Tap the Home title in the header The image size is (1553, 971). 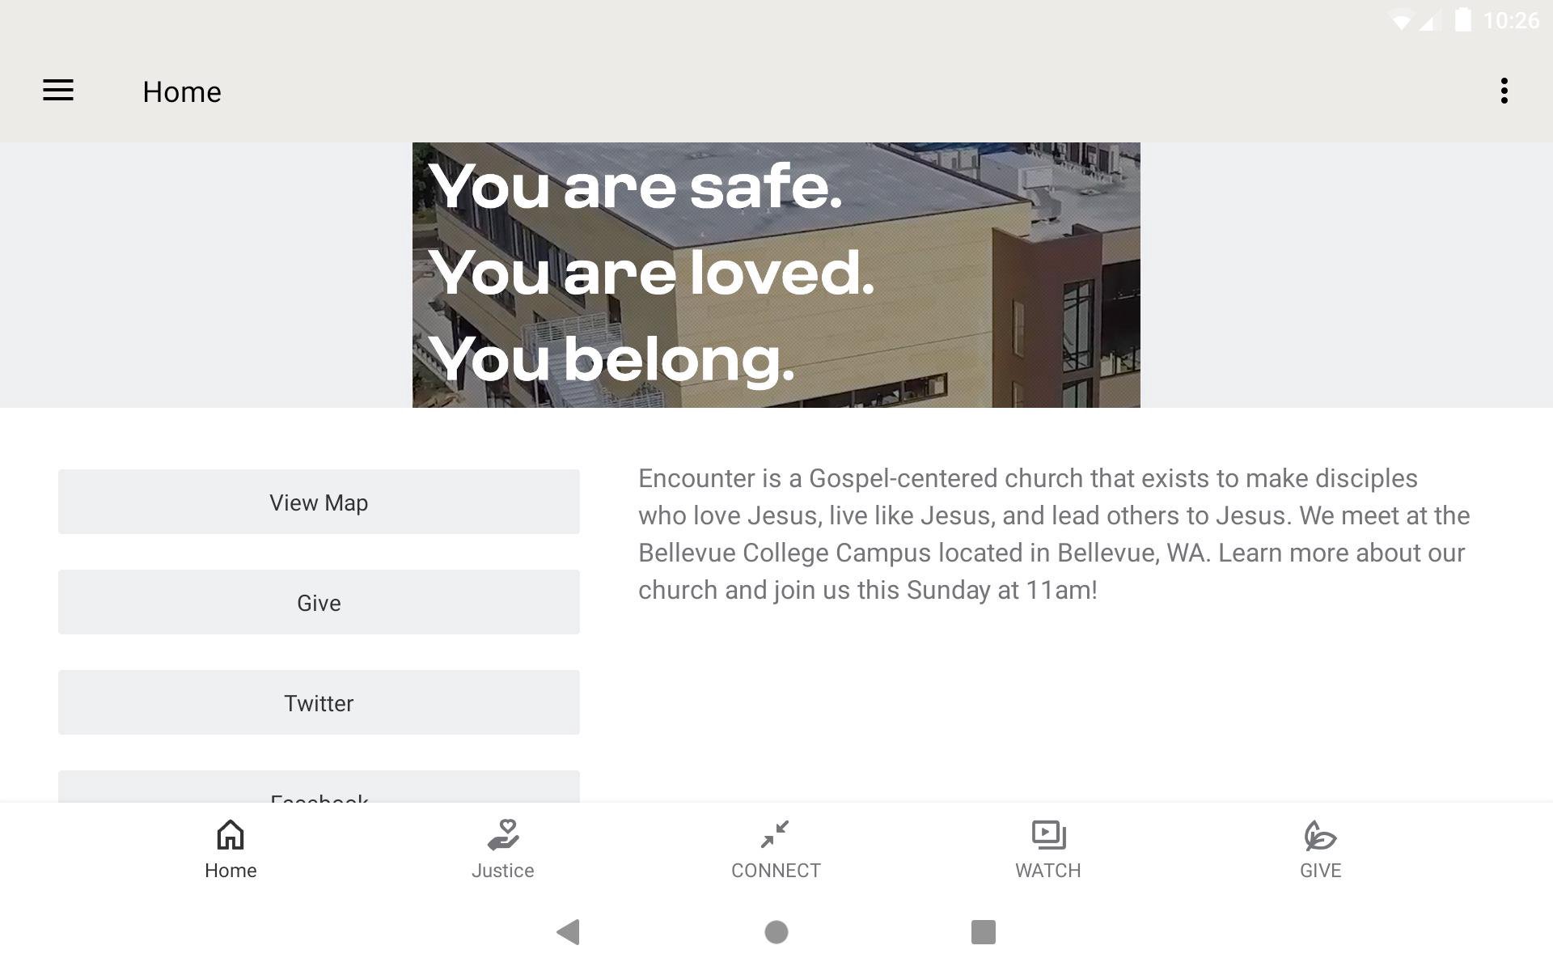tap(182, 92)
